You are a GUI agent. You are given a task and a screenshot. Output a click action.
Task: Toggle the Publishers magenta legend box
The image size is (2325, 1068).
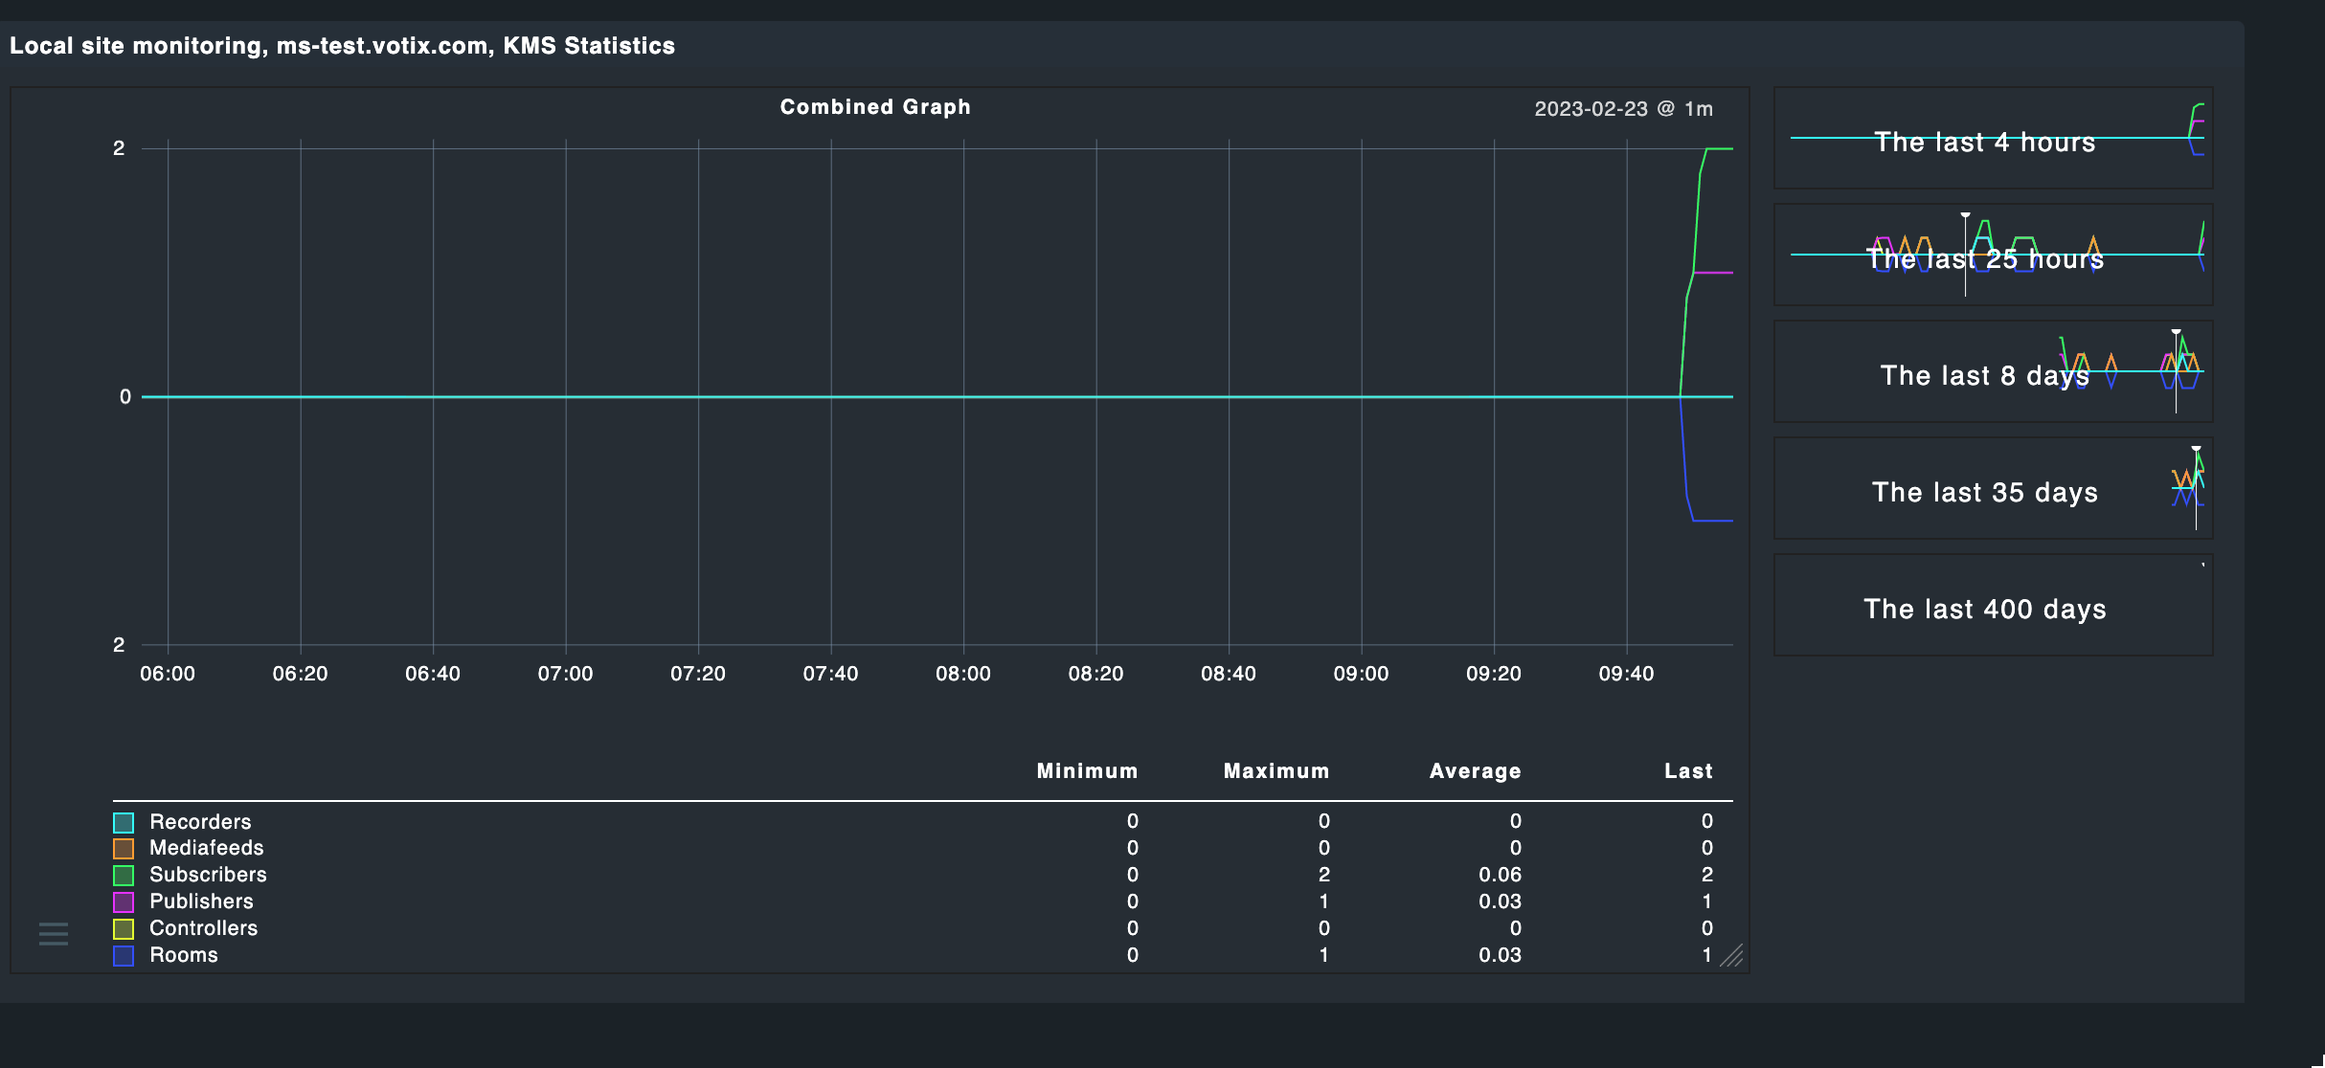click(x=124, y=902)
